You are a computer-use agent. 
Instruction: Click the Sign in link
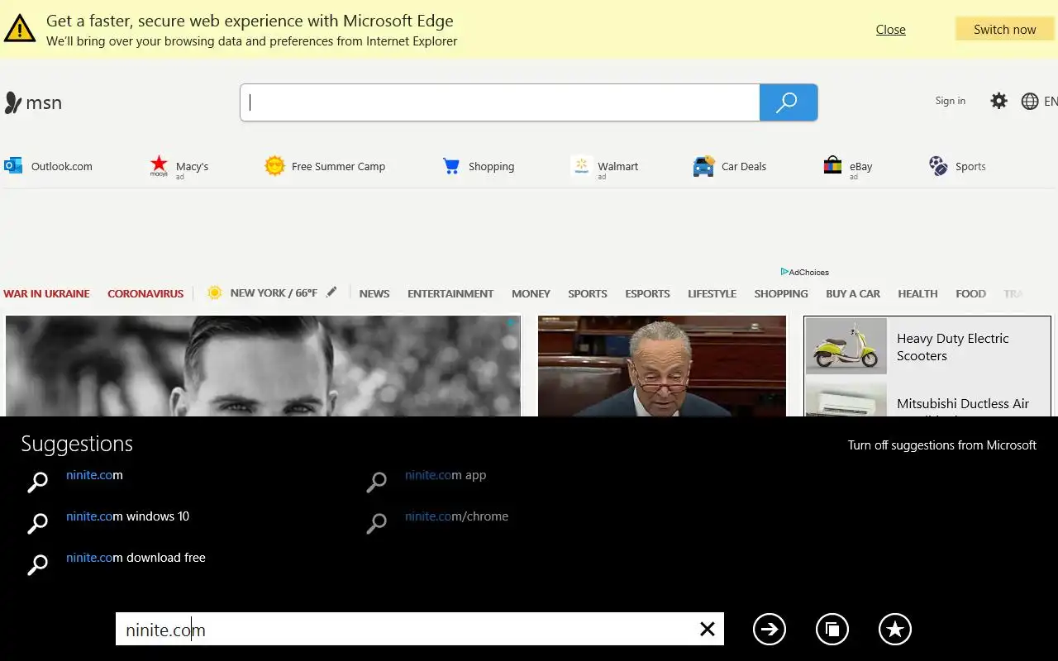coord(950,101)
